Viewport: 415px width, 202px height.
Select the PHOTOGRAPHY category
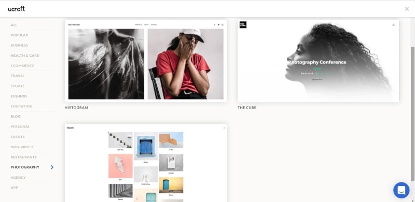click(x=25, y=167)
